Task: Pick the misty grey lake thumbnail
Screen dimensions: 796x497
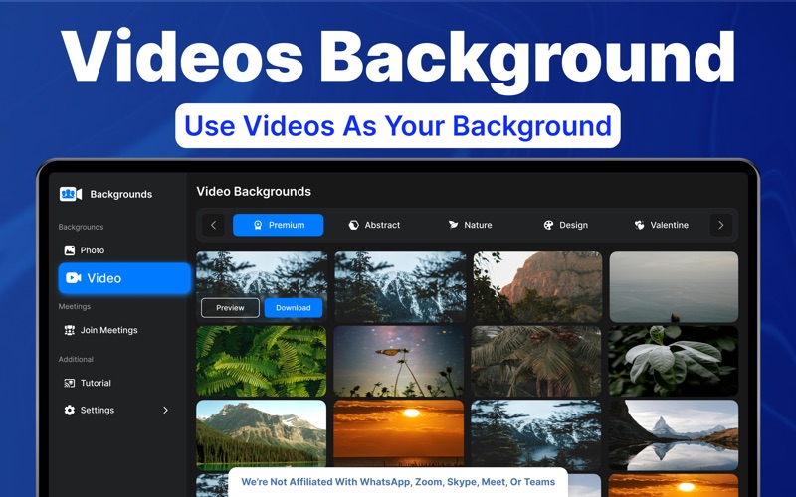Action: point(674,287)
